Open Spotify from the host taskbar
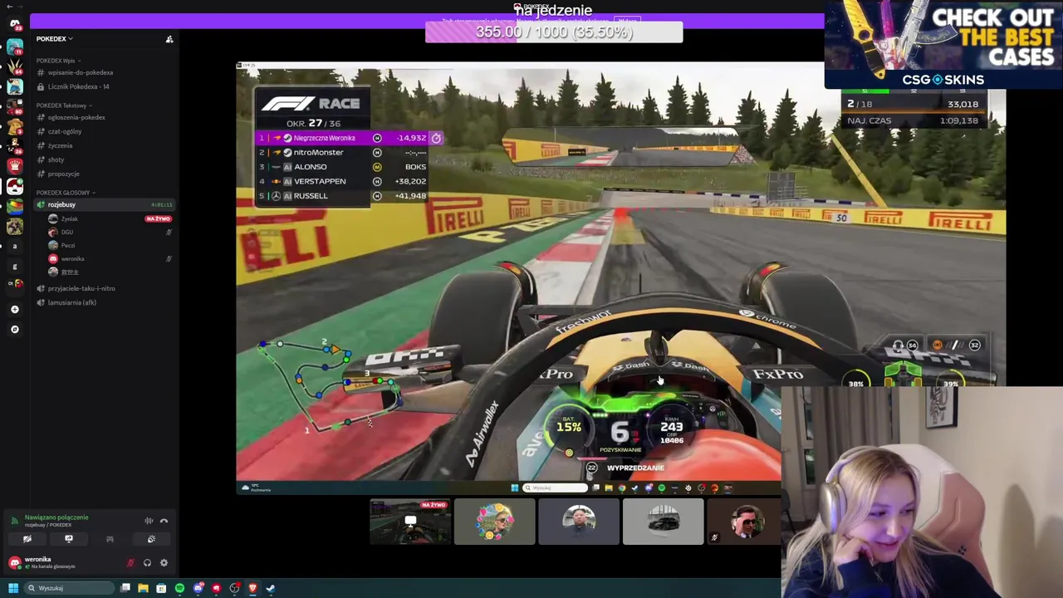Screen dimensions: 1063x598 click(x=179, y=588)
